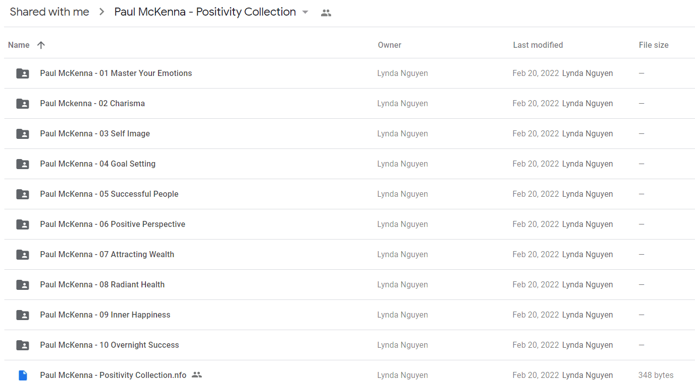Toggle sort direction with the Name arrow icon

click(41, 45)
